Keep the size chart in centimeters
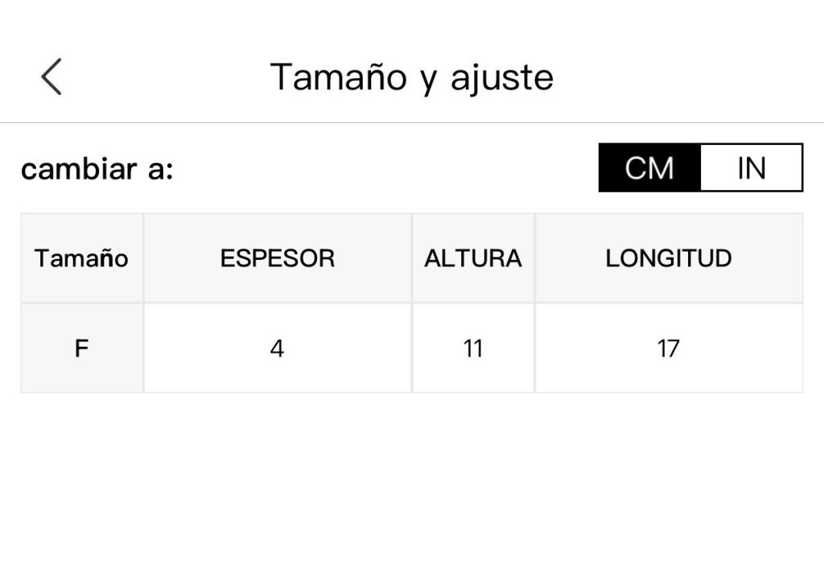The height and width of the screenshot is (573, 824). tap(649, 168)
